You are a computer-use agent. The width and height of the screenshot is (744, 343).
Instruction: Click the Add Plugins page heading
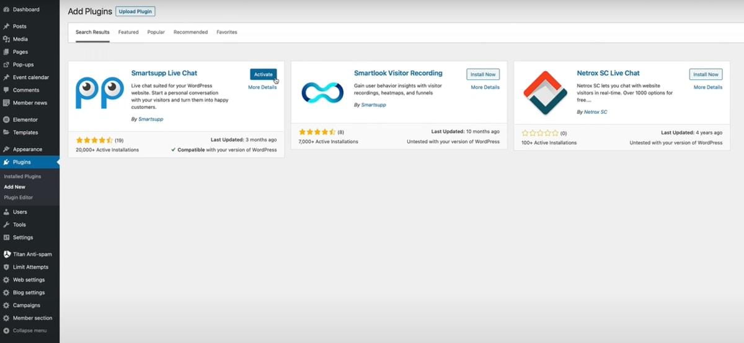click(90, 11)
